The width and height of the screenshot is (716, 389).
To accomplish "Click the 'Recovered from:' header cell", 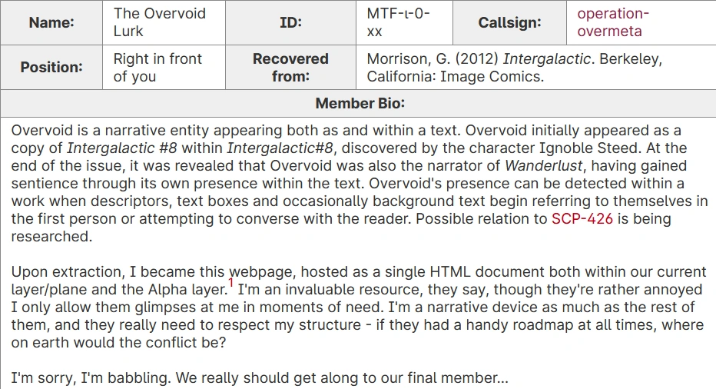I will tap(290, 67).
